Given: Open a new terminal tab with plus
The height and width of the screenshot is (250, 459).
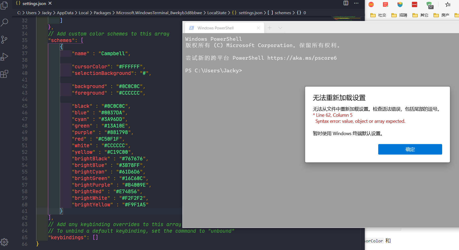Looking at the screenshot, I should [270, 28].
